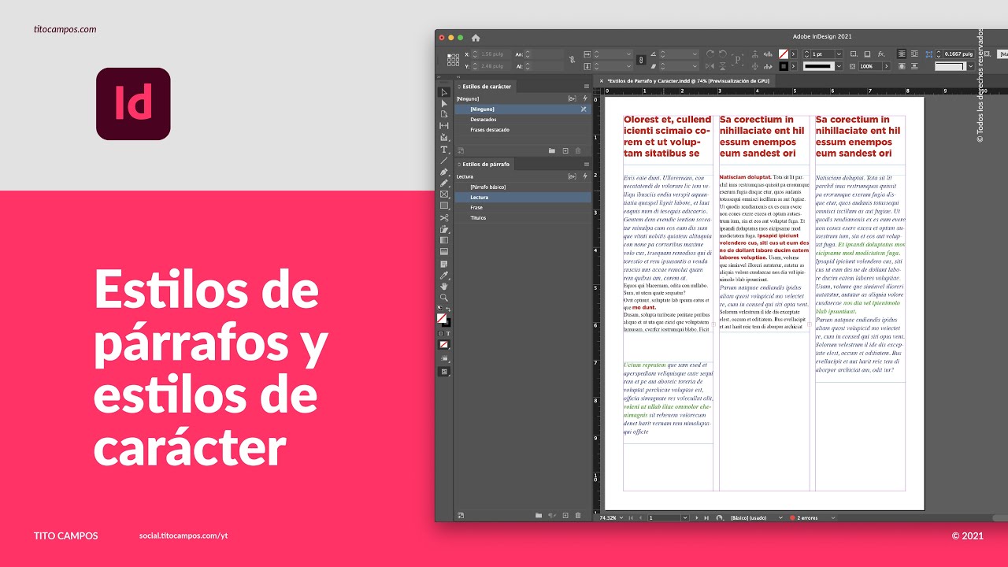Open the Estilos de párrafo panel menu

pos(586,165)
